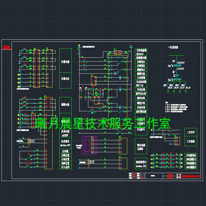This screenshot has width=206, height=206.
Task: Select the grounding symbol under the one-line diagram
Action: tap(168, 91)
